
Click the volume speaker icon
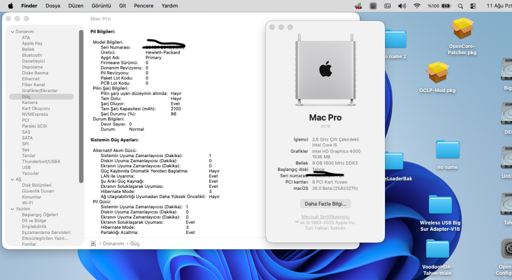point(402,6)
